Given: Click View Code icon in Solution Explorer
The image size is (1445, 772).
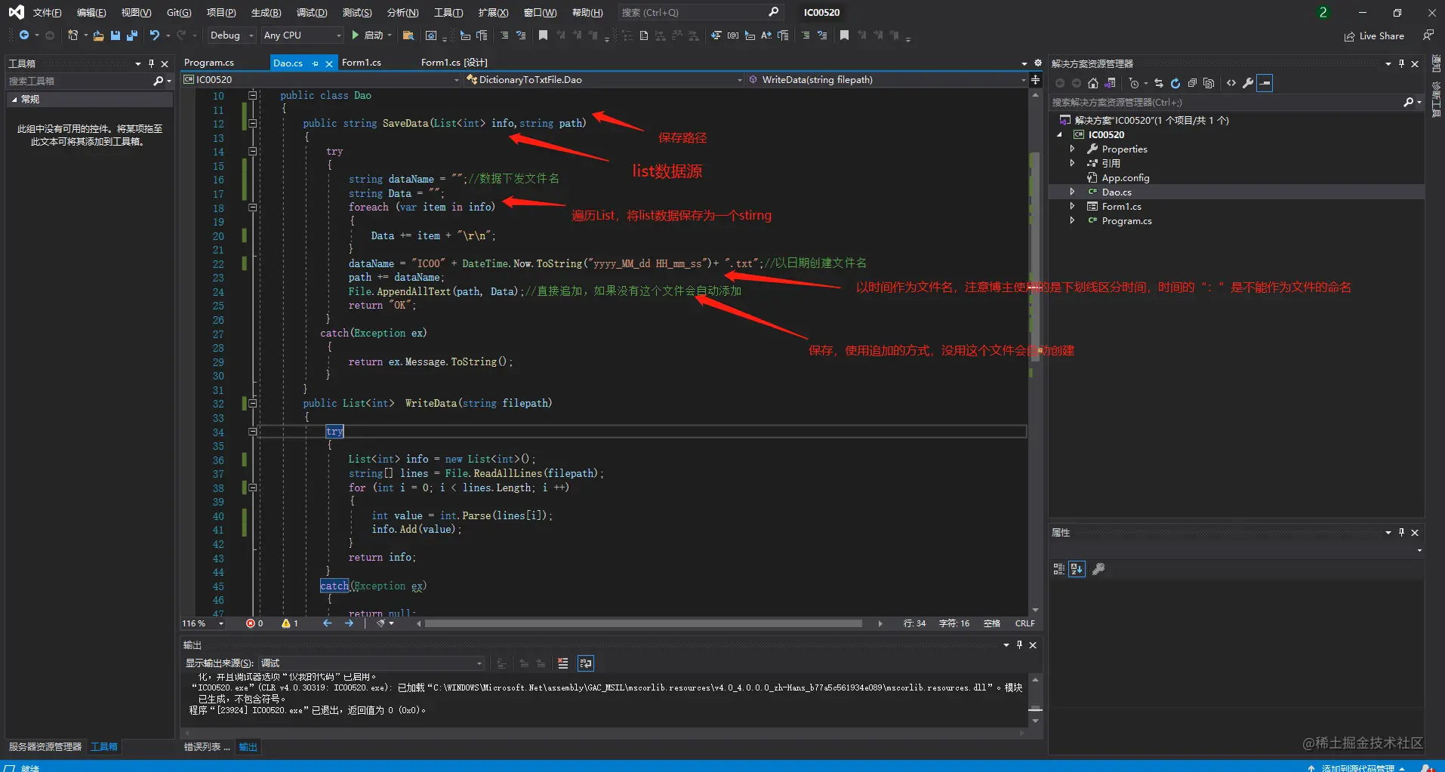Looking at the screenshot, I should (1231, 83).
